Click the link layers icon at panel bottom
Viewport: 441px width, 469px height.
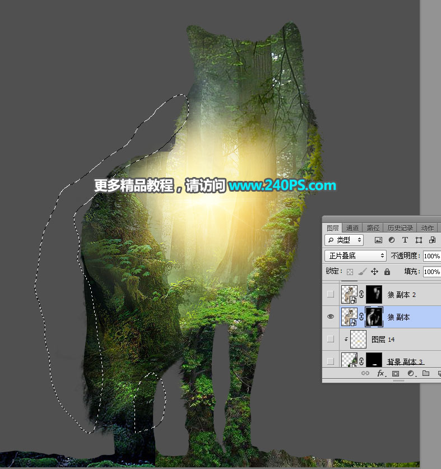pos(365,373)
